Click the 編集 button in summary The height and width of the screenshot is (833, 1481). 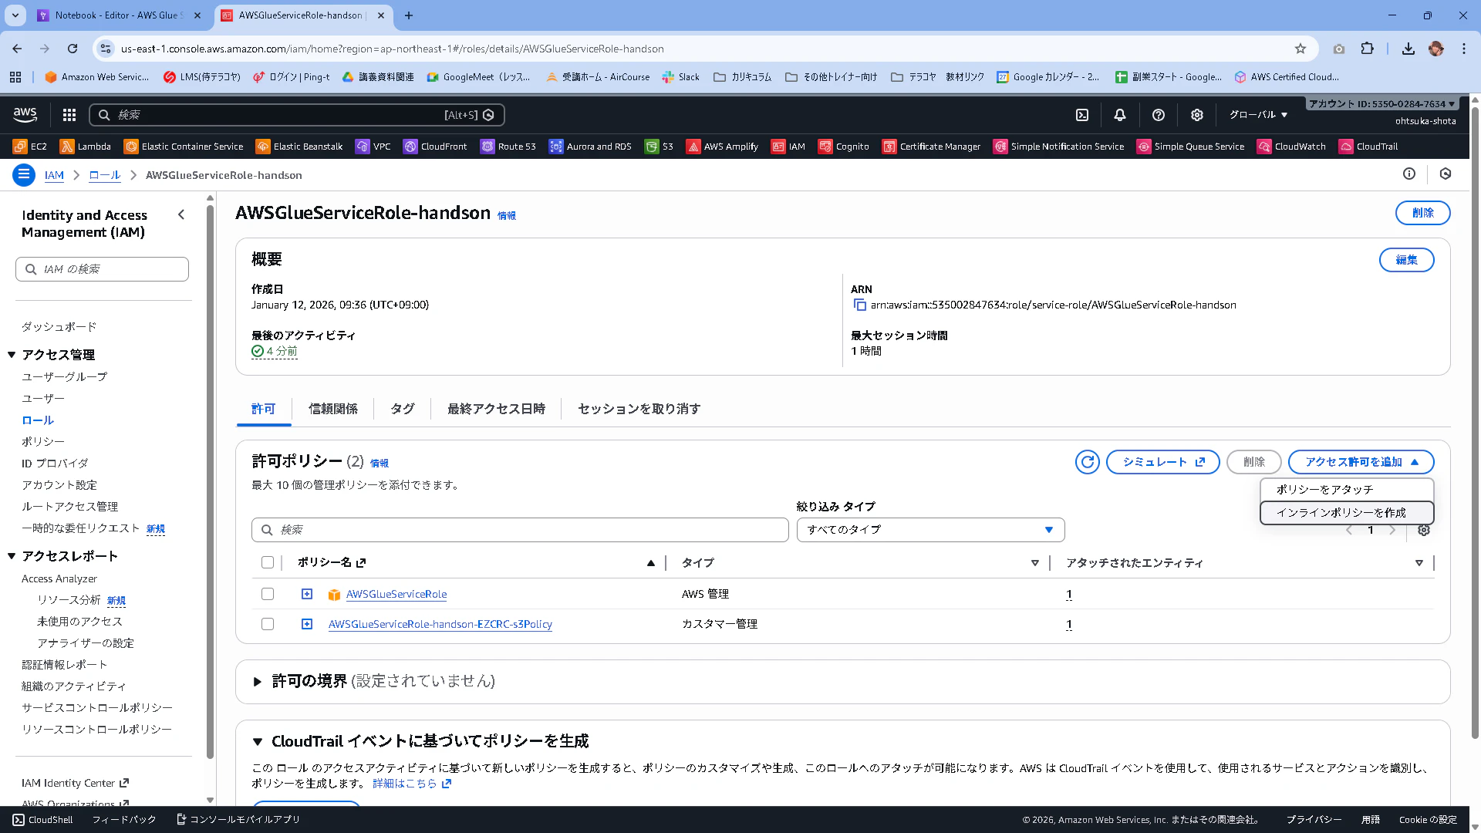[1405, 260]
